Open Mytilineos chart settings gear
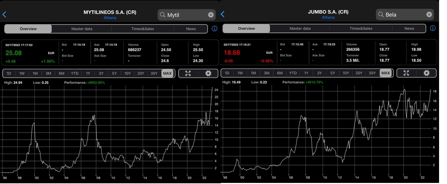The height and width of the screenshot is (184, 447). (208, 73)
